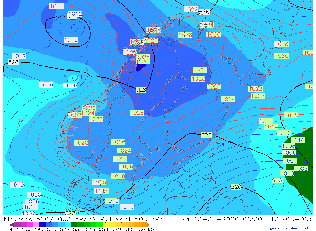Click the darkest green legend swatch

(x=74, y=225)
